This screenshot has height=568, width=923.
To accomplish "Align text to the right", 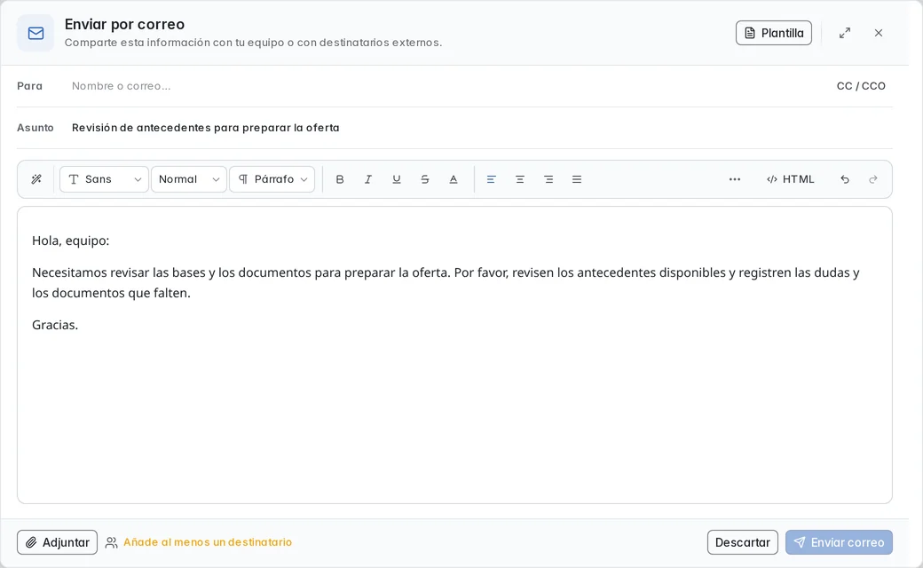I will 548,179.
